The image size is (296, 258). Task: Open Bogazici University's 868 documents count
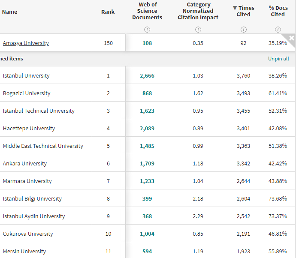(147, 93)
